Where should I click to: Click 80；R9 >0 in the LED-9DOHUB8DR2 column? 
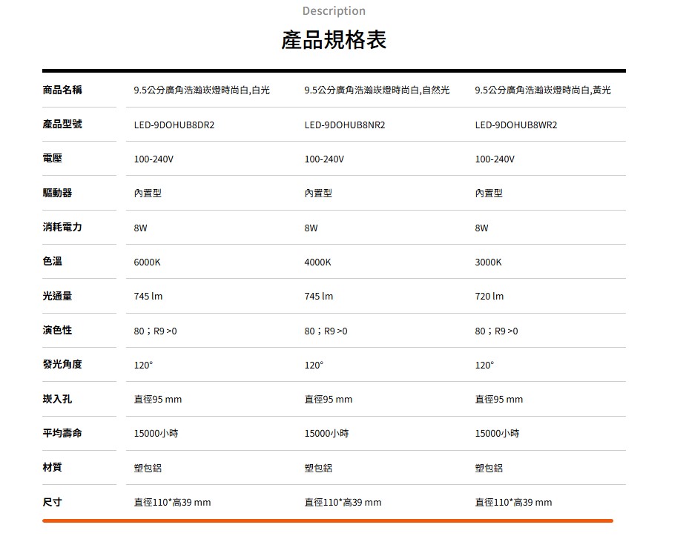click(155, 331)
